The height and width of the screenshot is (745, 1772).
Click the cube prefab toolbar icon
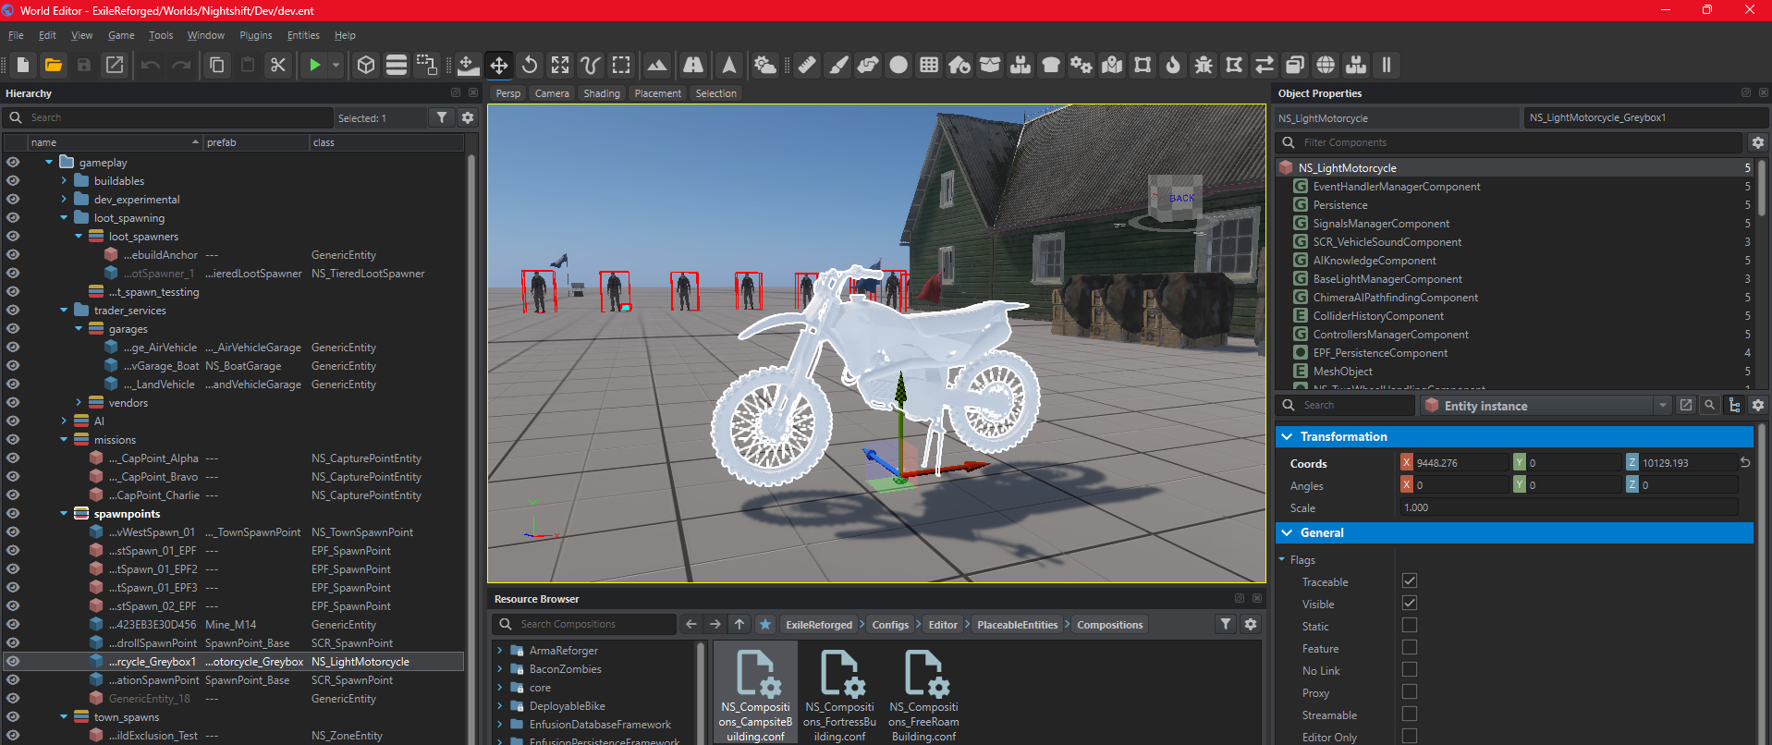point(366,65)
